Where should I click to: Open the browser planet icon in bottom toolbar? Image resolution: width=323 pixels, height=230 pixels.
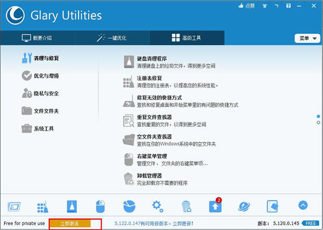(243, 205)
